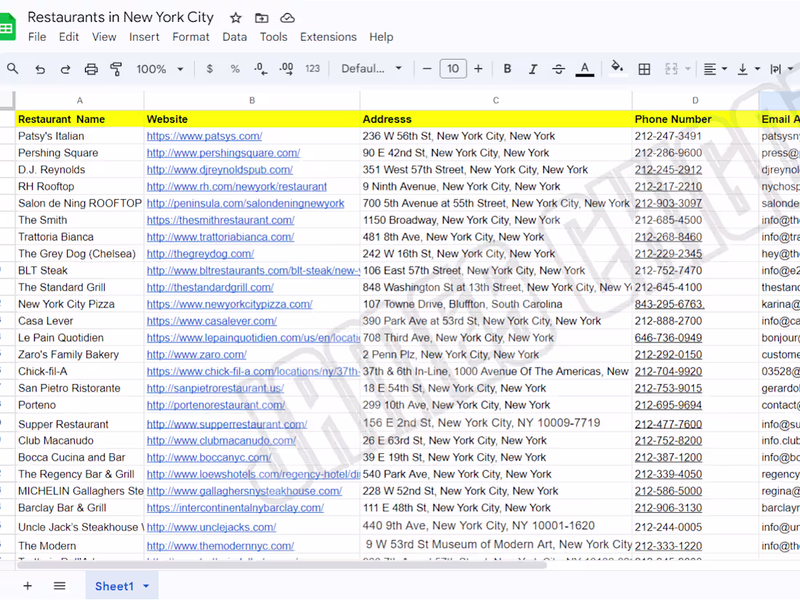Open the Sheet1 tab options arrow

pyautogui.click(x=146, y=586)
